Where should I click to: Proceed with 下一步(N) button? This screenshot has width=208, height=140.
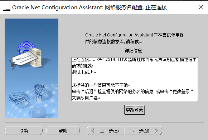coord(144,131)
